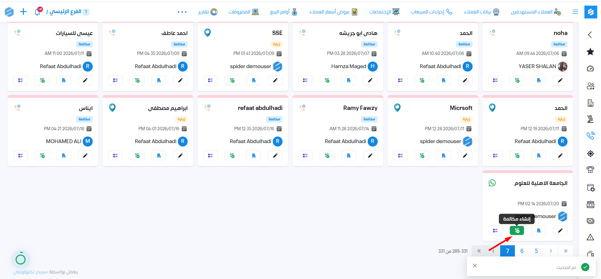The image size is (601, 279).
Task: Collapse the sidebar with the chevron arrow
Action: tap(590, 35)
